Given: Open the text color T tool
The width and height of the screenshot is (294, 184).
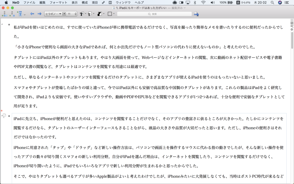Looking at the screenshot, I should tap(82, 14).
